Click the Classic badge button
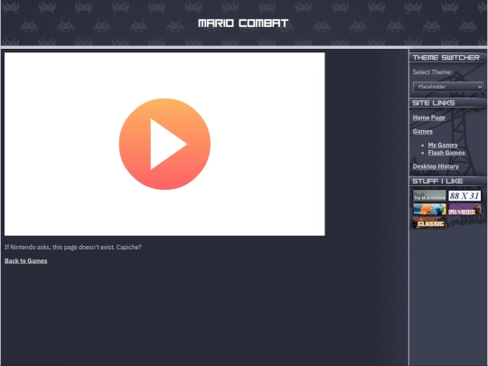Image resolution: width=488 pixels, height=366 pixels. click(429, 223)
